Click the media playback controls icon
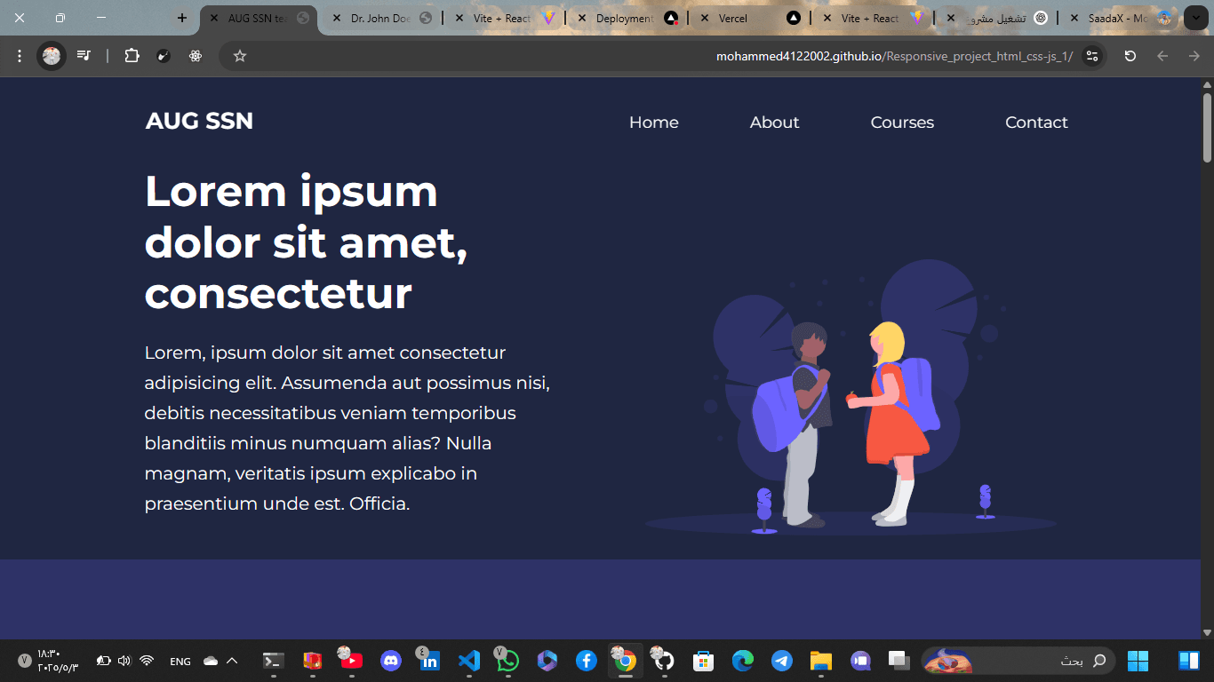This screenshot has height=682, width=1214. (82, 55)
